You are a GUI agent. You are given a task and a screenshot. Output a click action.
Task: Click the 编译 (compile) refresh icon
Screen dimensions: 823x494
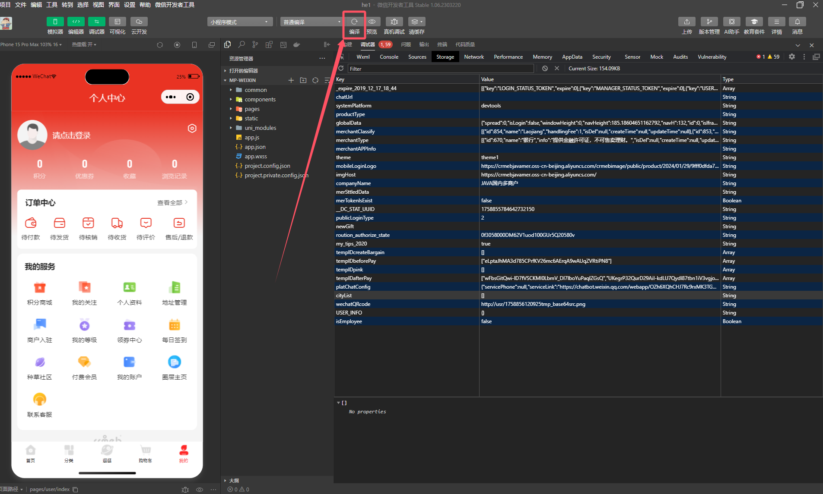point(354,22)
